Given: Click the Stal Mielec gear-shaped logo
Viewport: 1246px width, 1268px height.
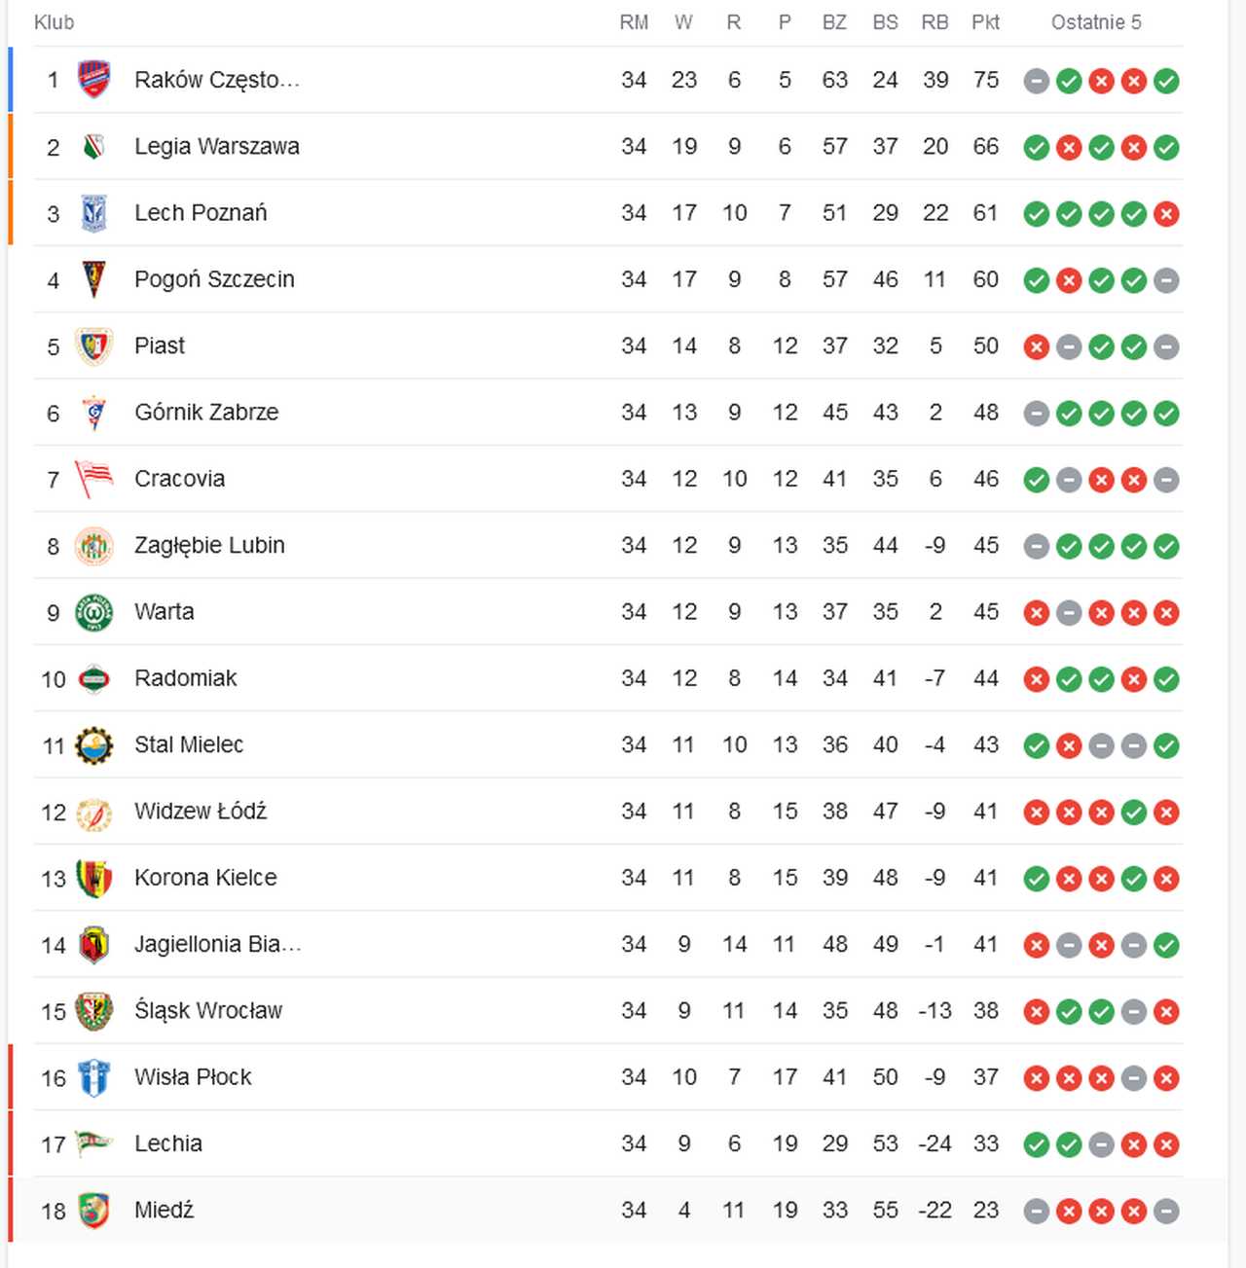Looking at the screenshot, I should (94, 745).
